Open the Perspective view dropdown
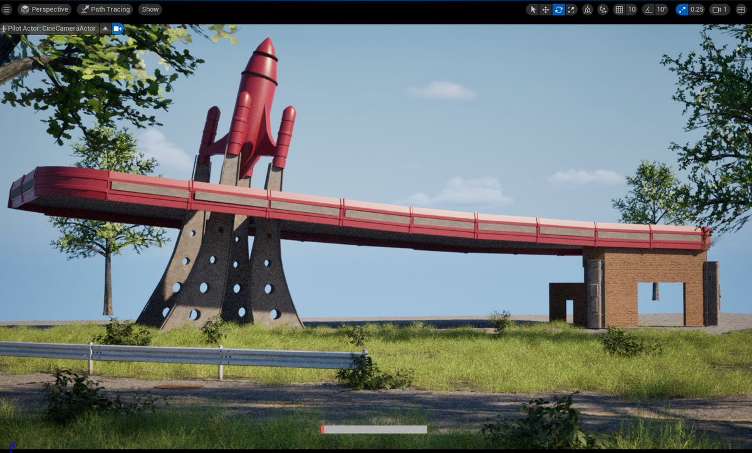Image resolution: width=752 pixels, height=453 pixels. pyautogui.click(x=45, y=9)
